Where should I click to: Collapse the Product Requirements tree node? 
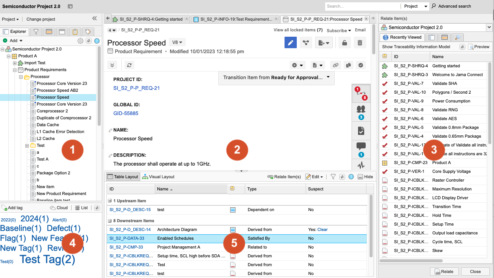click(15, 70)
